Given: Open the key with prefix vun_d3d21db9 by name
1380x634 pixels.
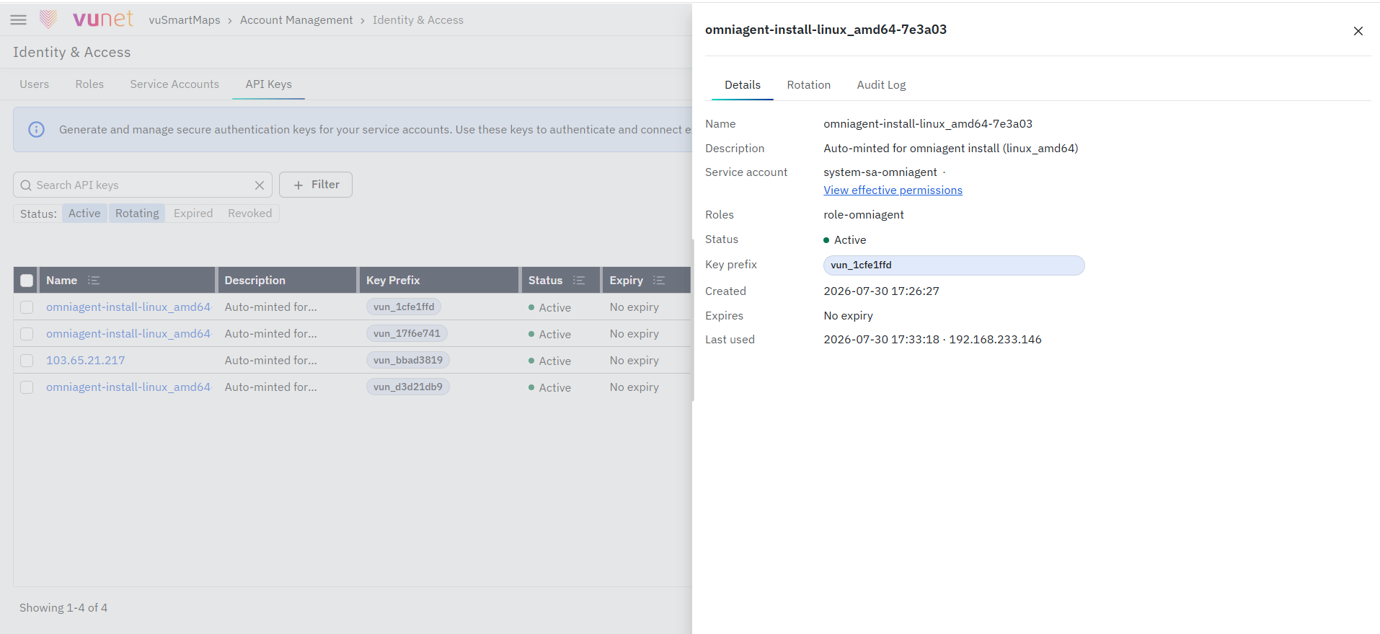Looking at the screenshot, I should [x=128, y=387].
